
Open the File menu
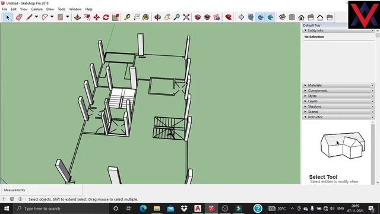click(4, 9)
